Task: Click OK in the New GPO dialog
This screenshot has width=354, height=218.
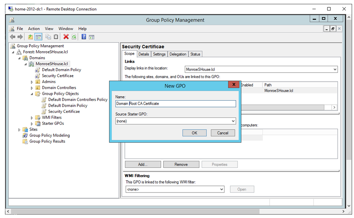Action: coord(194,133)
